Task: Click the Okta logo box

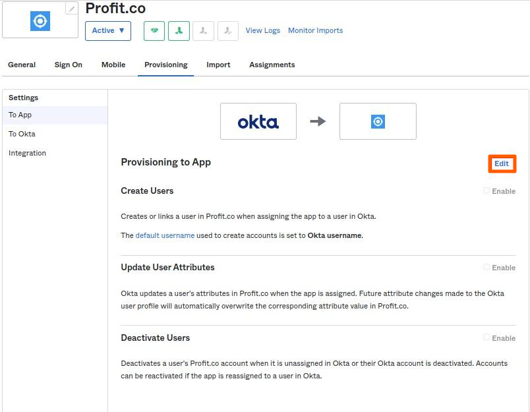Action: [258, 121]
